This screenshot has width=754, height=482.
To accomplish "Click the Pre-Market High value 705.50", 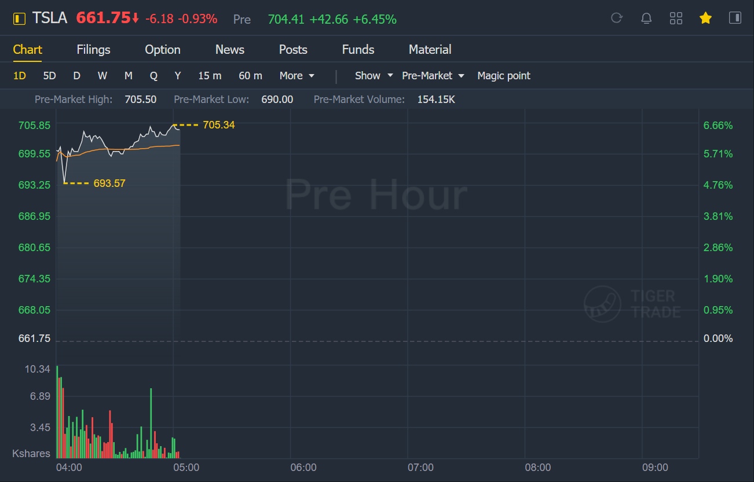I will 141,100.
